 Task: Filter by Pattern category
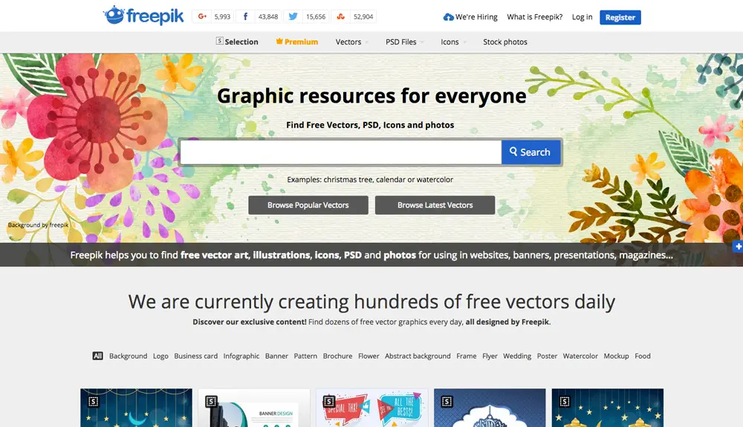pos(305,356)
